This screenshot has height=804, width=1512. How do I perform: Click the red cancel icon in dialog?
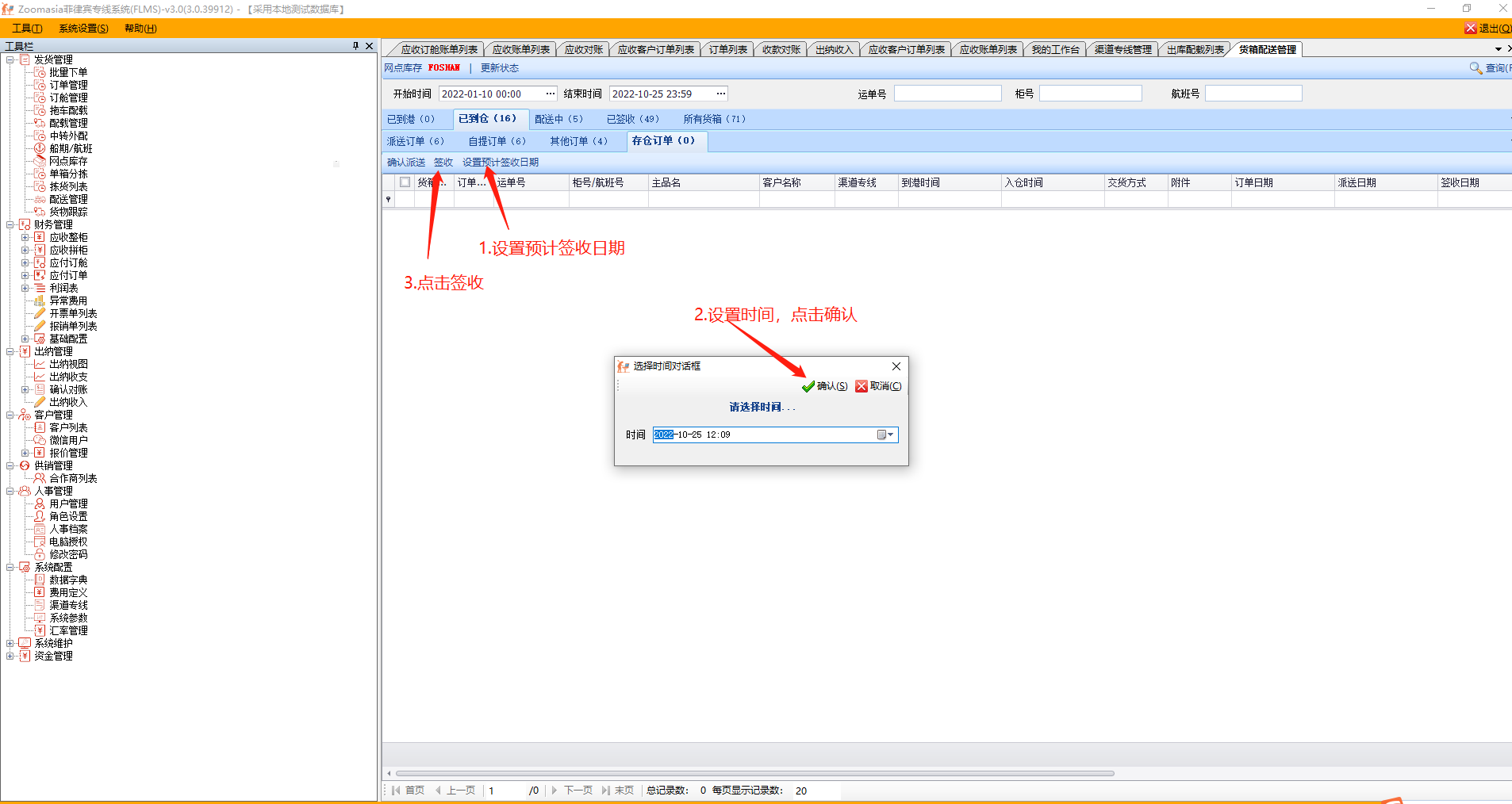[861, 387]
